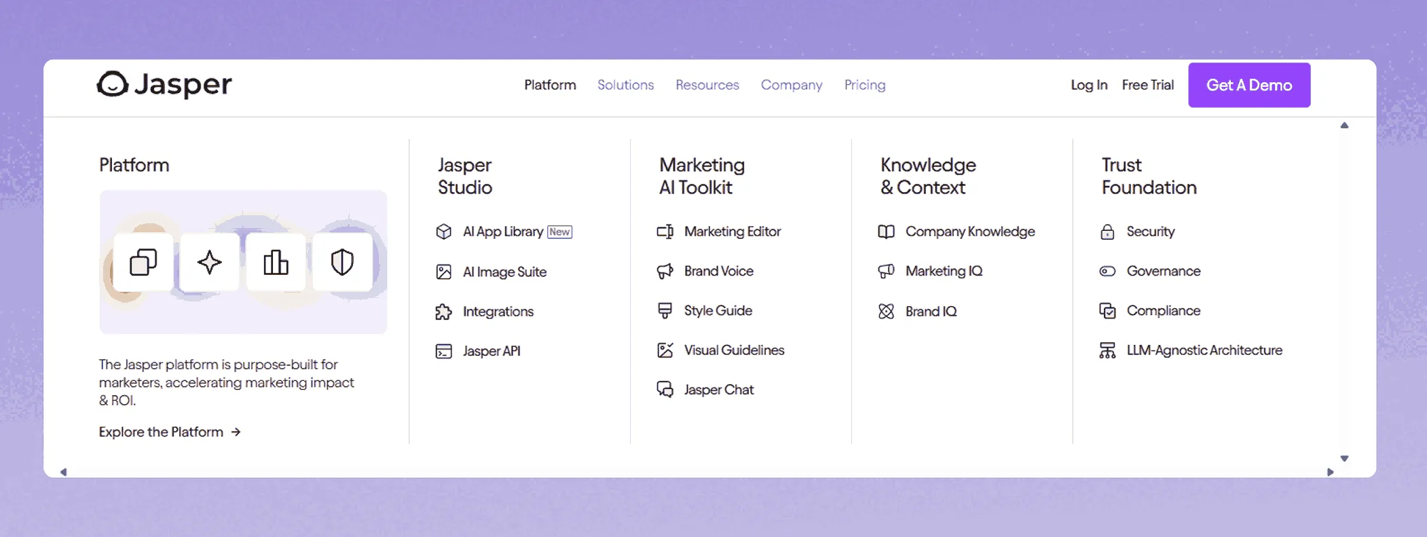Open the Solutions menu
The image size is (1427, 537).
pos(625,85)
